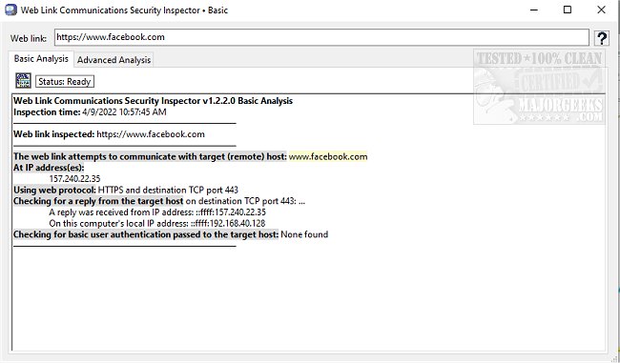Select the Basic Analysis tab

click(x=41, y=58)
